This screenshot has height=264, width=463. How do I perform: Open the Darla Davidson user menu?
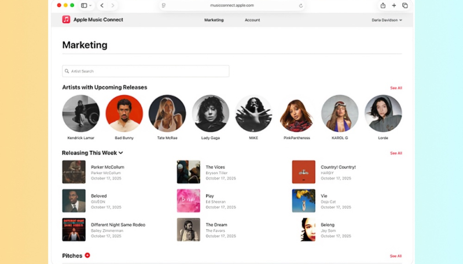click(387, 20)
